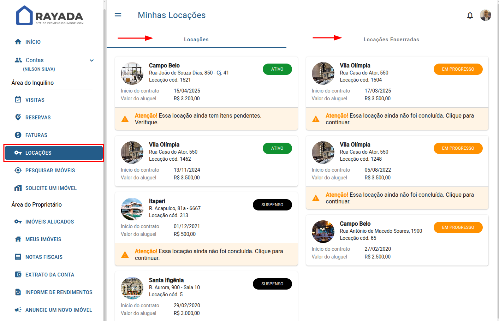The height and width of the screenshot is (321, 499).
Task: Click SUSPENSO badge on Itaperi card
Action: coord(272,205)
